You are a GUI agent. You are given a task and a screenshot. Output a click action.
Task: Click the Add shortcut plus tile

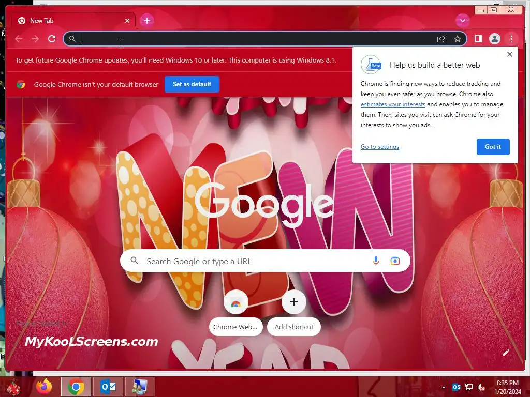click(294, 313)
